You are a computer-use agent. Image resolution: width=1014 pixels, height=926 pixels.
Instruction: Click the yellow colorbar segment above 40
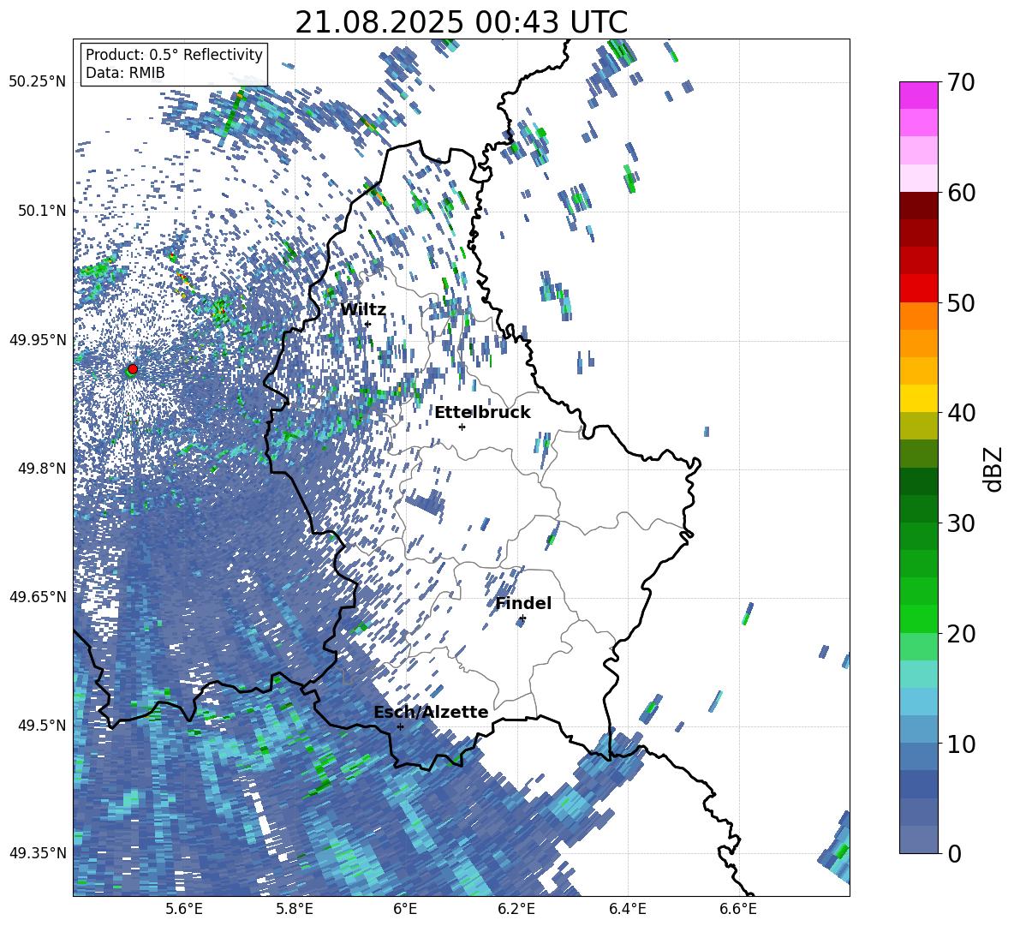click(x=918, y=397)
